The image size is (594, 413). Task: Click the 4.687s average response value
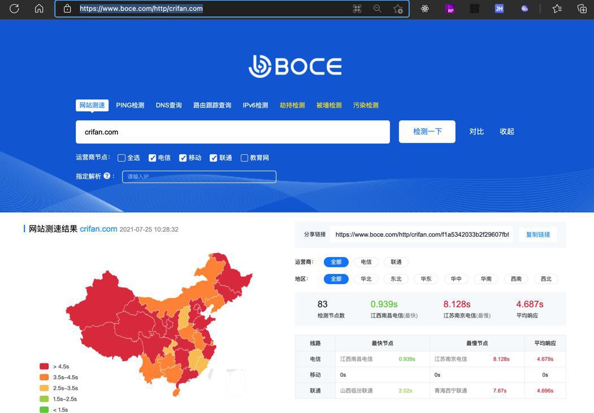[x=530, y=304]
